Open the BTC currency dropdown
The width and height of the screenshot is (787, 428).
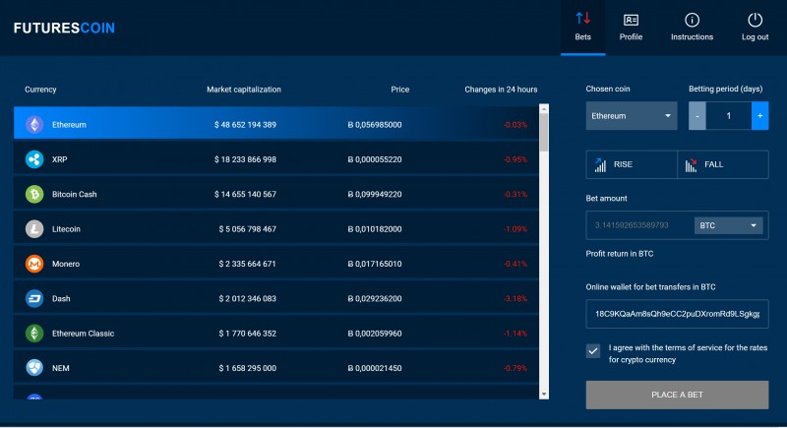pos(728,225)
